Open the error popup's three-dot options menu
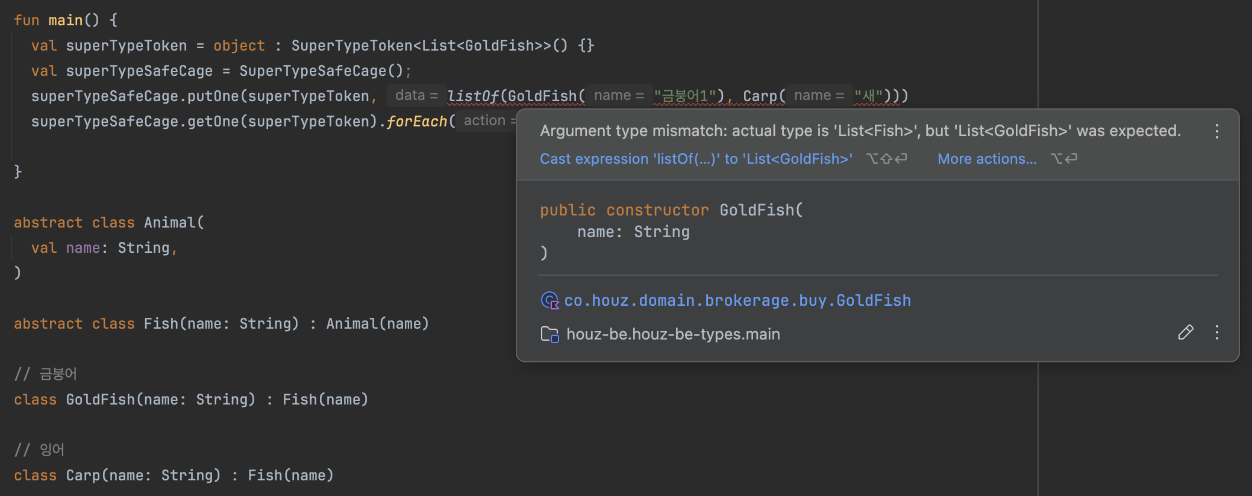The height and width of the screenshot is (496, 1252). (1216, 131)
